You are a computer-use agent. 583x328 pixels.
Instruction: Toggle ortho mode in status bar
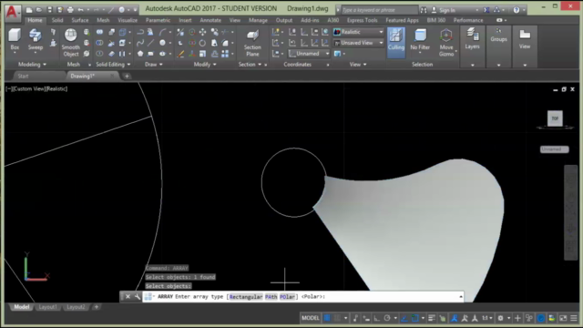[376, 318]
